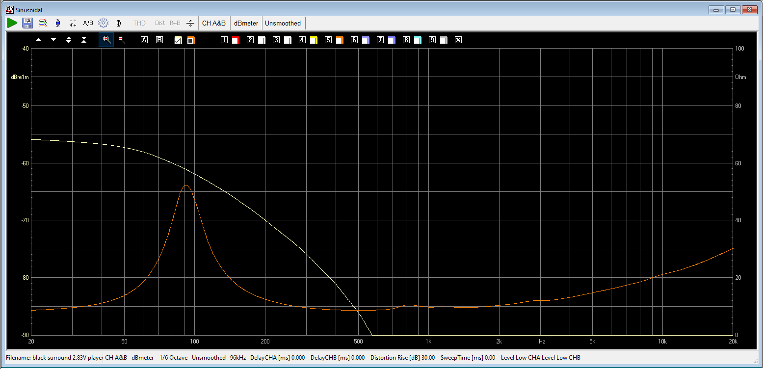763x369 pixels.
Task: Click the blue level adjustment icon
Action: coord(58,23)
